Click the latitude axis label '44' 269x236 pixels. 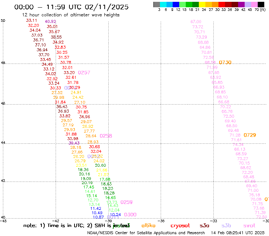[x=3, y=143]
